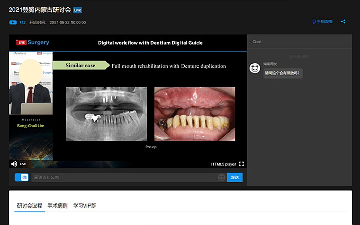Click the chat username above the message

(270, 64)
